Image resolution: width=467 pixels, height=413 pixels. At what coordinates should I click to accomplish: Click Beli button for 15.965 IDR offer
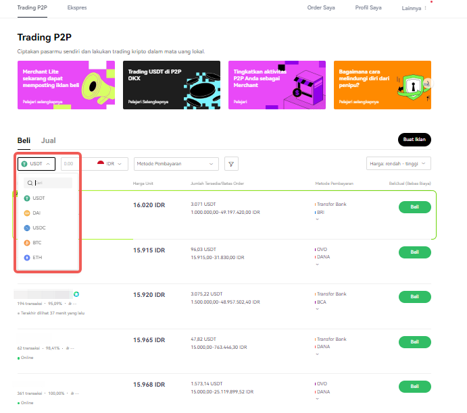click(x=414, y=342)
